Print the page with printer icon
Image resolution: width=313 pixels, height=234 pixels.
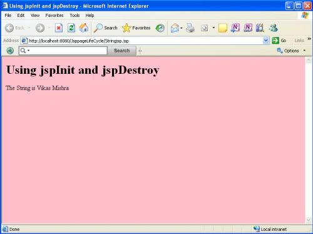[x=190, y=28]
